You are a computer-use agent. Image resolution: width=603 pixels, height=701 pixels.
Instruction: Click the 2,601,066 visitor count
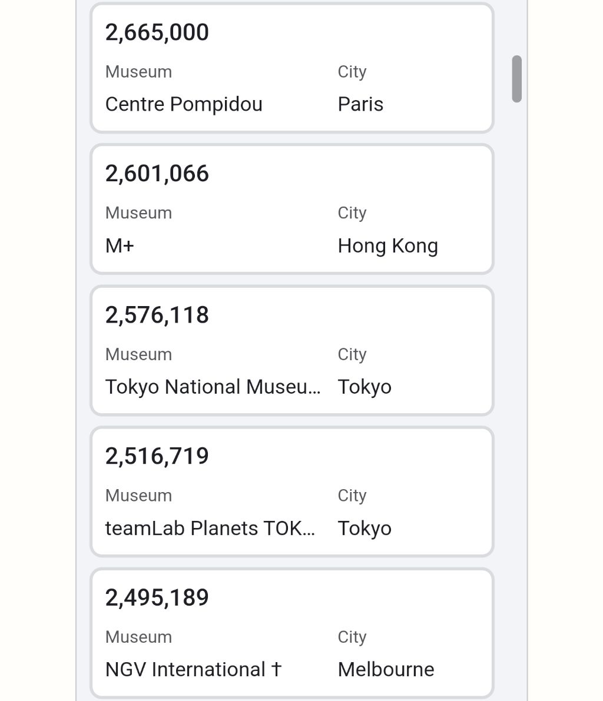[157, 174]
